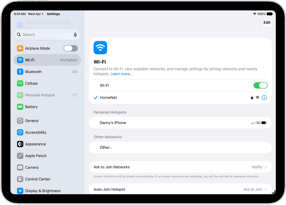Tap the 5G label on Danny's iPhone

pos(258,123)
